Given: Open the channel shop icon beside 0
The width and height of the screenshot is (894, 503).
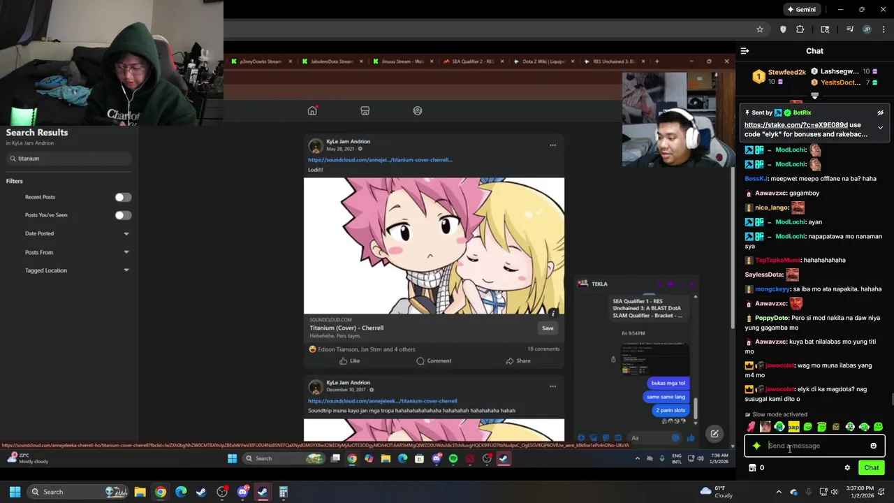Looking at the screenshot, I should point(752,468).
